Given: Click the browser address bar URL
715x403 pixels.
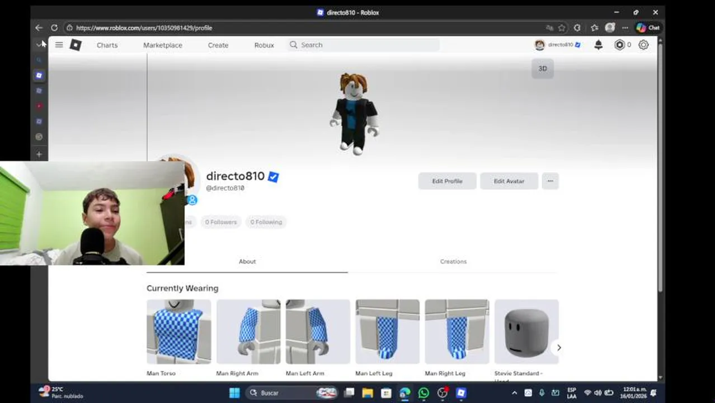Looking at the screenshot, I should [144, 27].
